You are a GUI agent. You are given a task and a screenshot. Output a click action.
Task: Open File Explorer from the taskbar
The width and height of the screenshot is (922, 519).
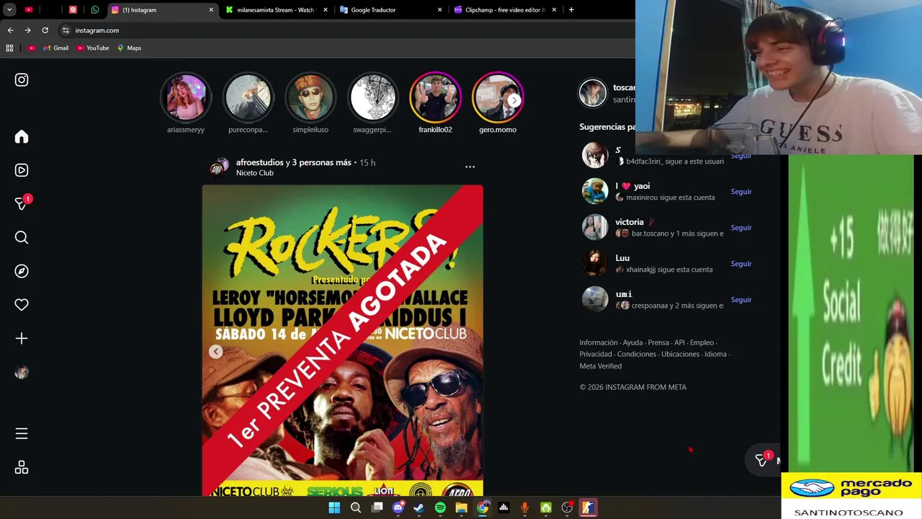tap(461, 507)
